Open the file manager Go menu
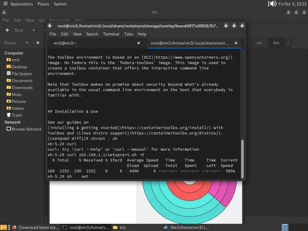Image resolution: width=308 pixels, height=231 pixels. [x=42, y=20]
